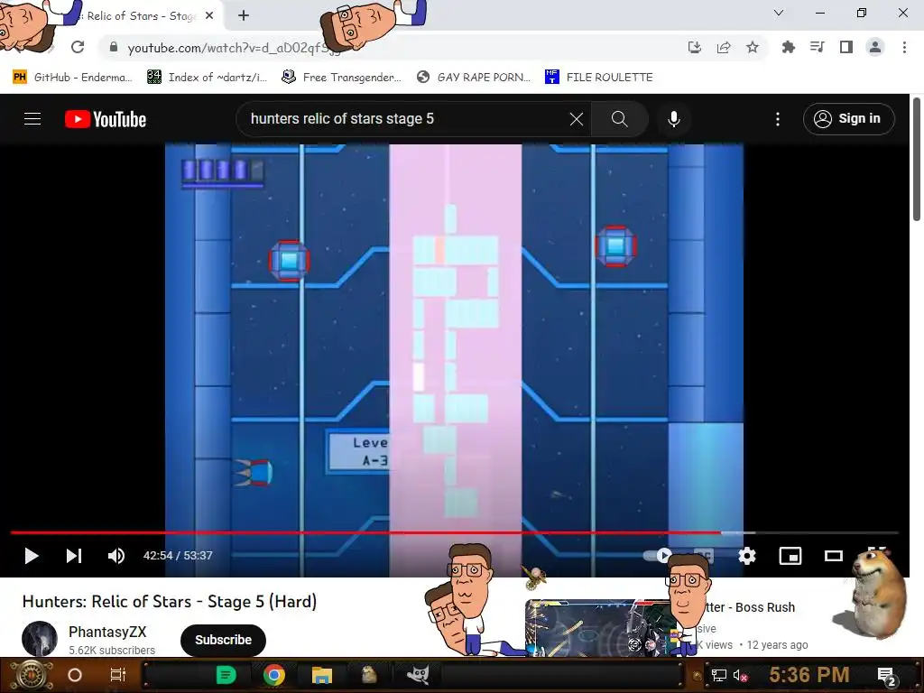Open a new browser tab

(x=244, y=16)
